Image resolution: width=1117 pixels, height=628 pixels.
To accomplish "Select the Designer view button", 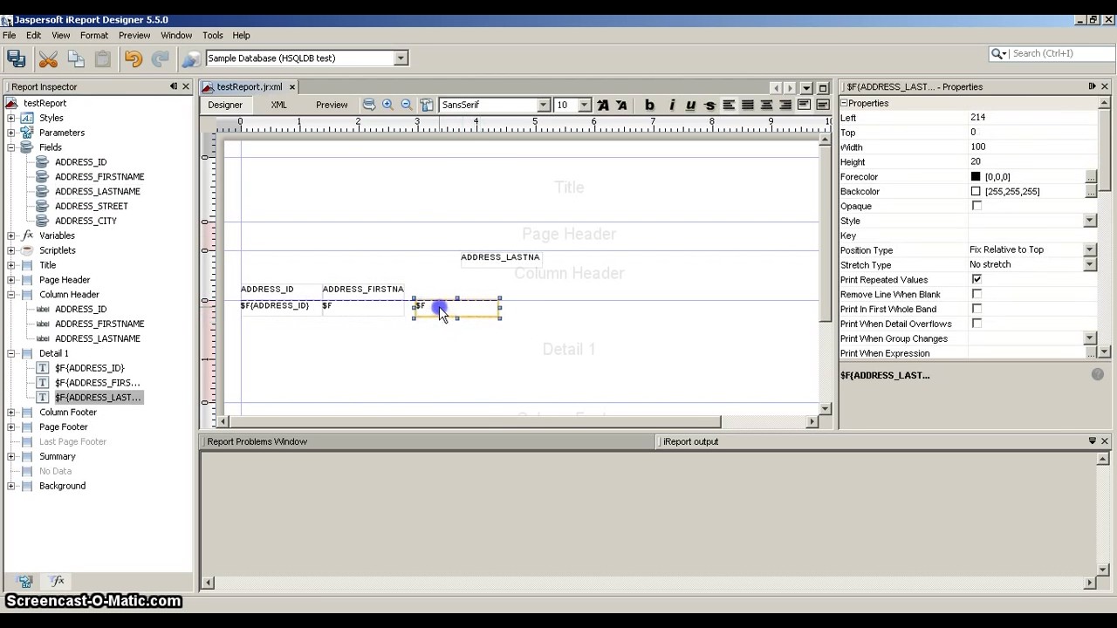I will pos(225,105).
